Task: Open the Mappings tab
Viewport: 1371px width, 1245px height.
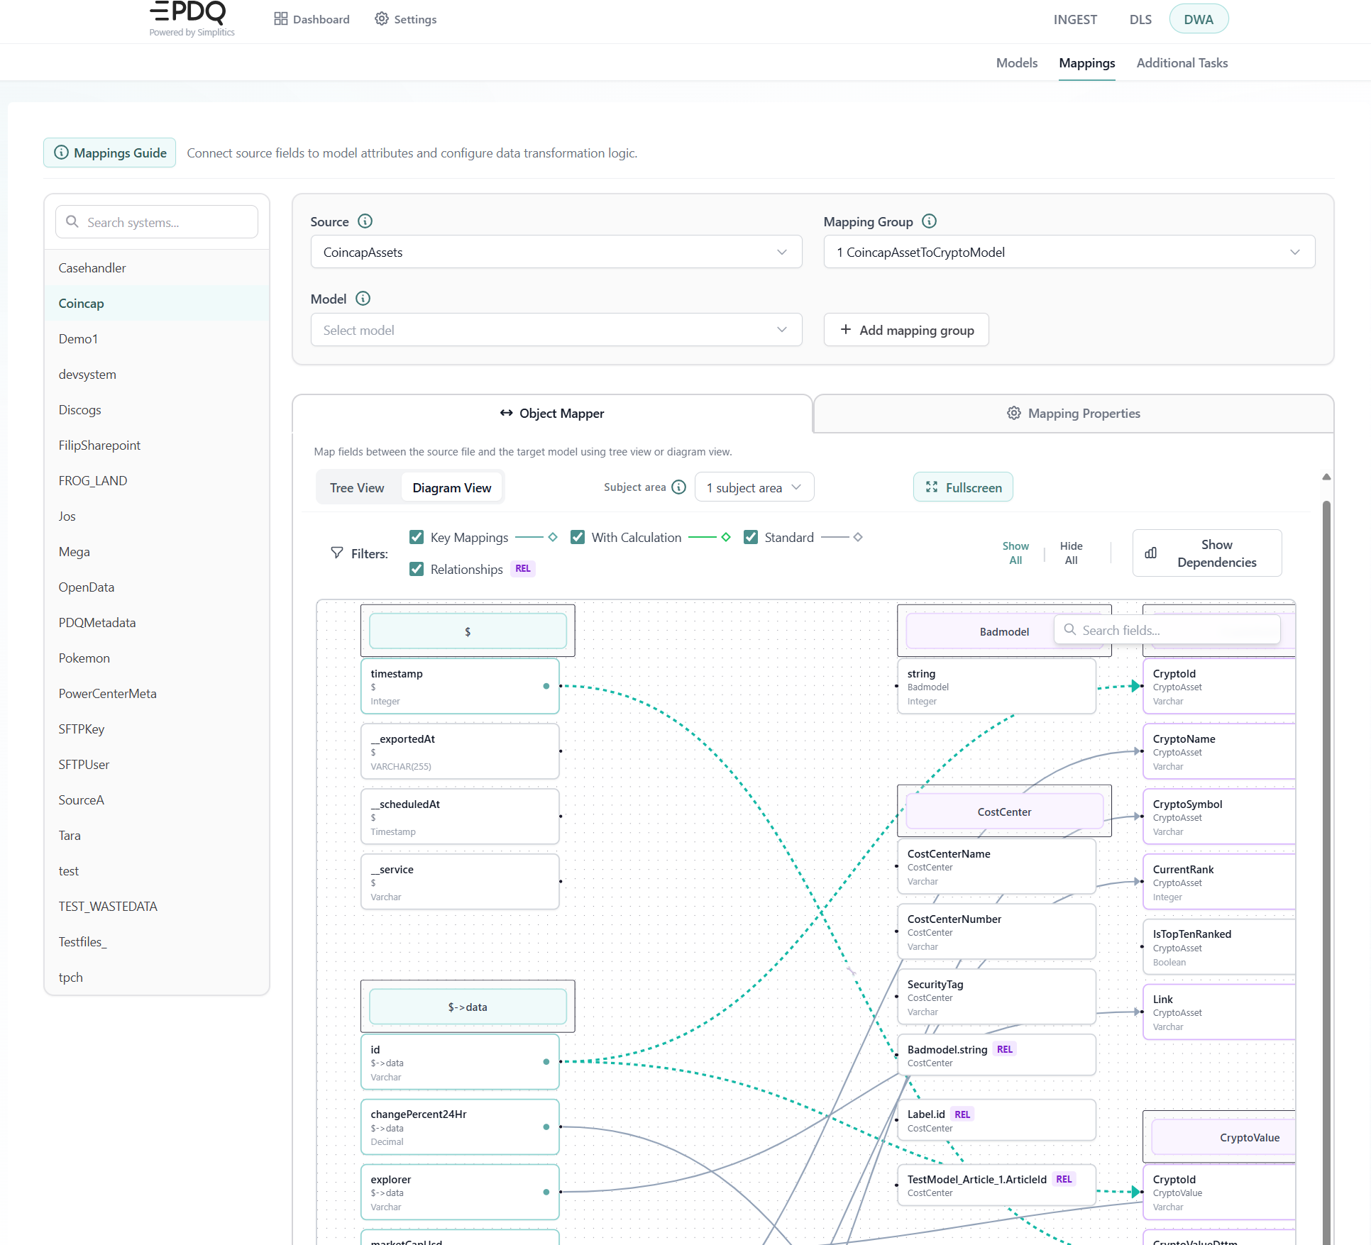Action: click(1087, 62)
